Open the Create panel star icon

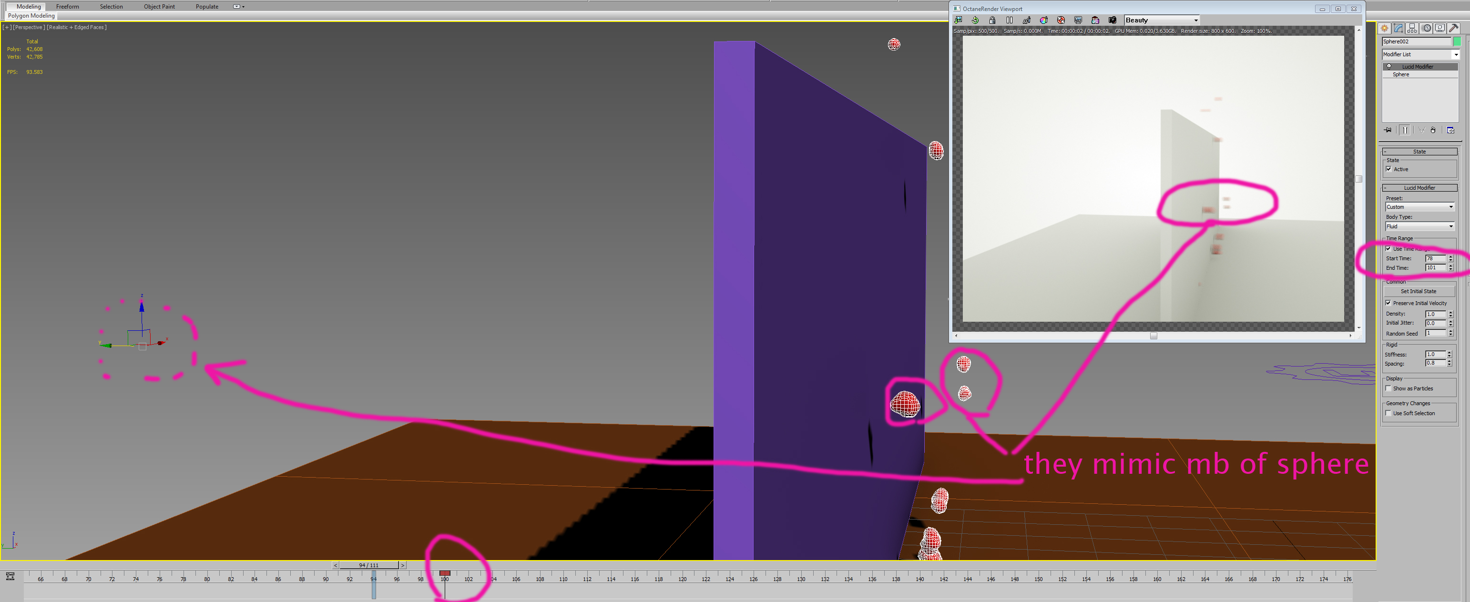pos(1385,28)
